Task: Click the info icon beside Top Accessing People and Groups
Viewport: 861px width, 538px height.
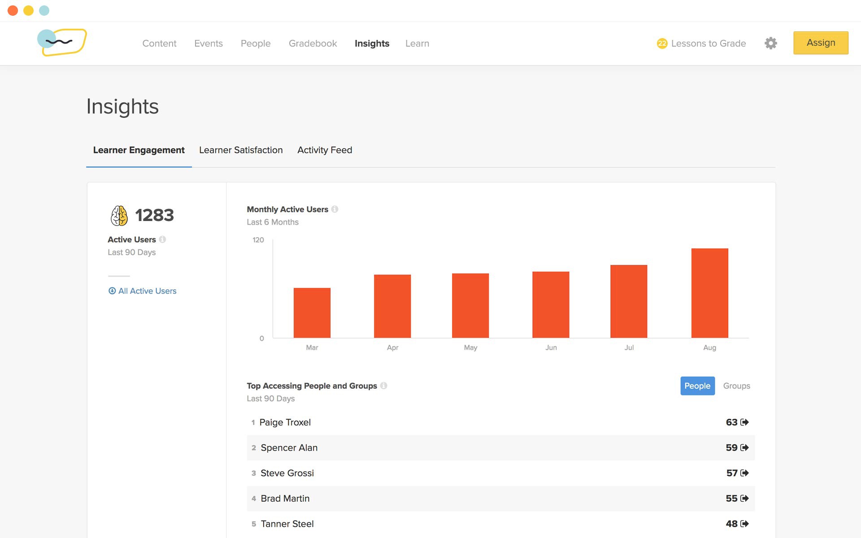Action: 384,386
